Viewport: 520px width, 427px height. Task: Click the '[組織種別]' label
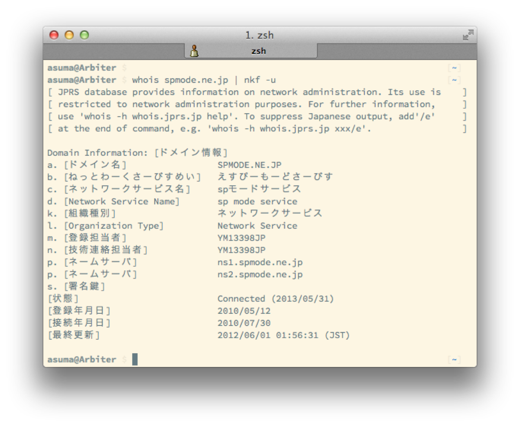point(90,213)
